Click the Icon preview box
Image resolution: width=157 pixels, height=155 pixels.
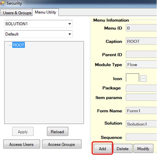coord(132,77)
